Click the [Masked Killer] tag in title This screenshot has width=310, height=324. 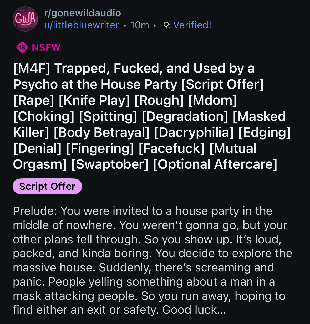tap(259, 116)
